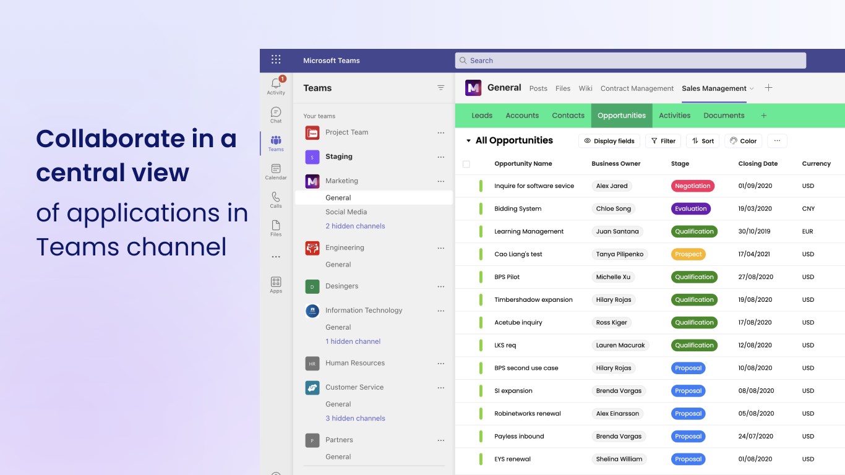Screen dimensions: 845x475
Task: Open Activity notifications in sidebar
Action: 276,86
